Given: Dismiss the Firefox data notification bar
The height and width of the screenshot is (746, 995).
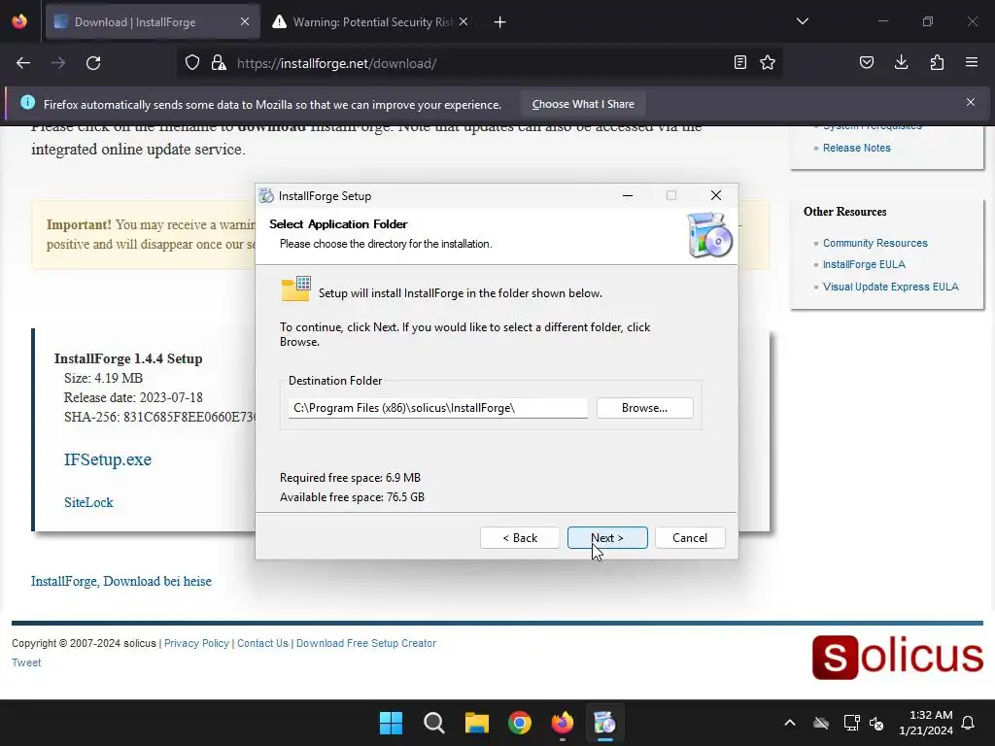Looking at the screenshot, I should (x=971, y=102).
